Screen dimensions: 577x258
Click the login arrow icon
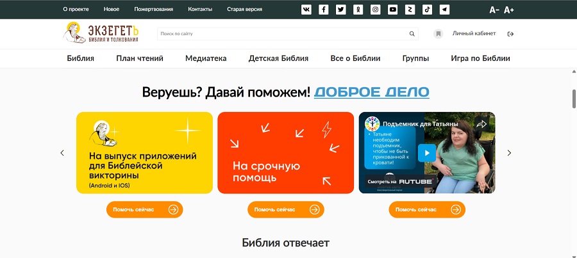(510, 34)
